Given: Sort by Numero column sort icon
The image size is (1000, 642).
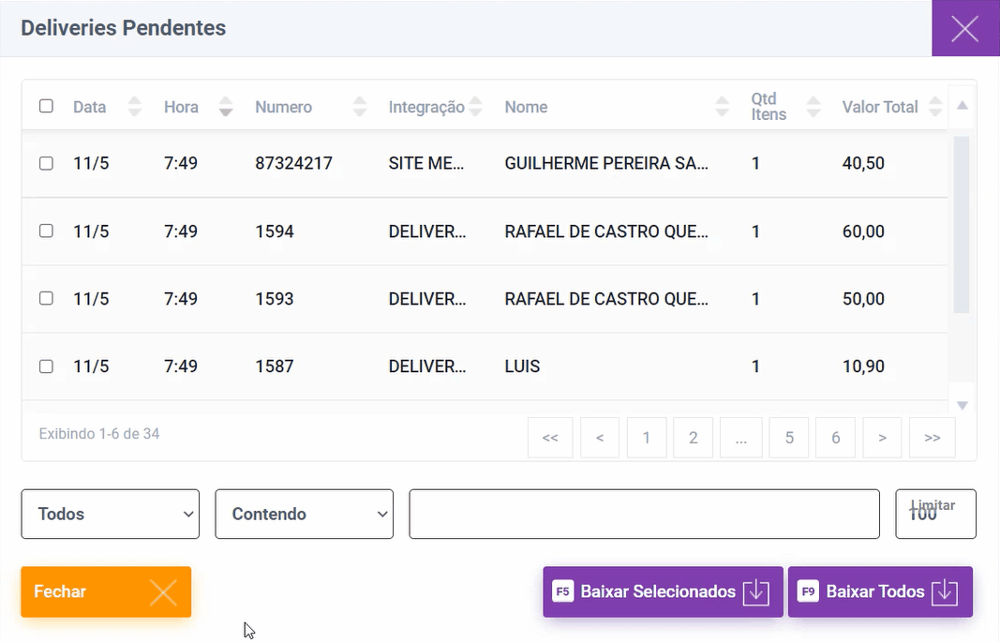Looking at the screenshot, I should [360, 107].
